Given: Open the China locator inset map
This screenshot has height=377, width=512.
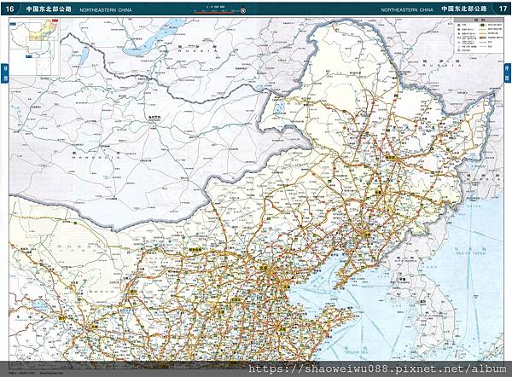Looking at the screenshot, I should pyautogui.click(x=35, y=47).
